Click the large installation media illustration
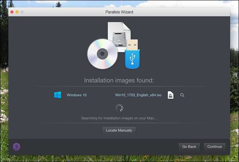The width and height of the screenshot is (239, 162). click(x=114, y=46)
